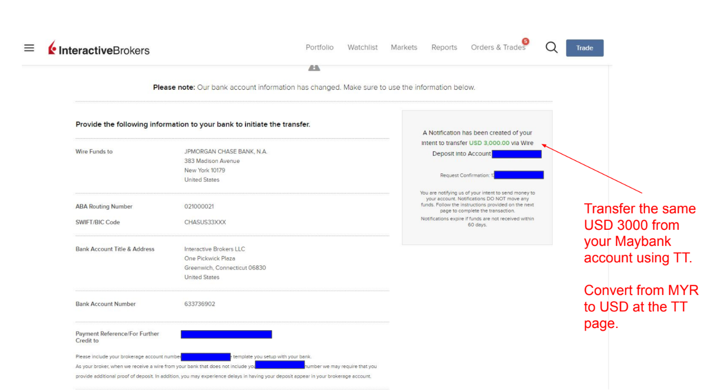Click Payment Reference/For Further Credit label
This screenshot has width=708, height=391.
117,337
